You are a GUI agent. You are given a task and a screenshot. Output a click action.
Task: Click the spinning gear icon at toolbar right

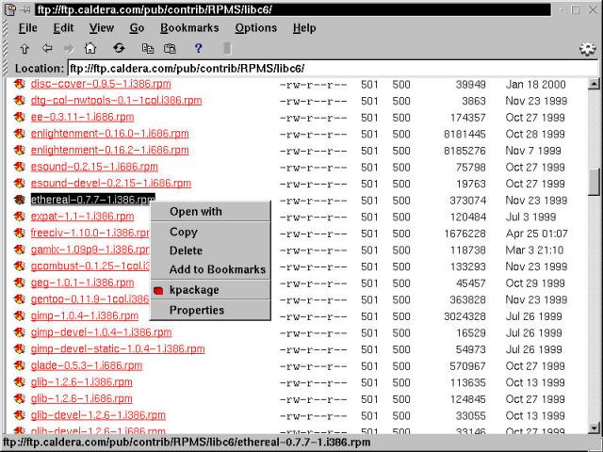(x=587, y=49)
